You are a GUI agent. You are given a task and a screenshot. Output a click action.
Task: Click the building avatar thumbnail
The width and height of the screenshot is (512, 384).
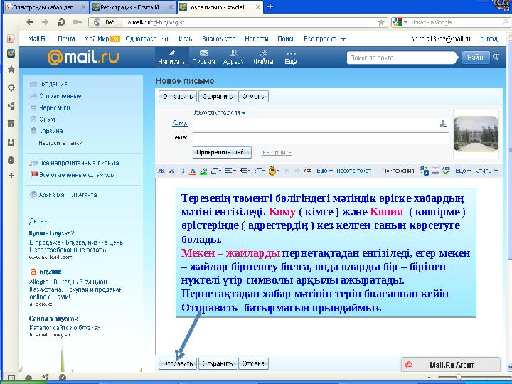click(476, 134)
